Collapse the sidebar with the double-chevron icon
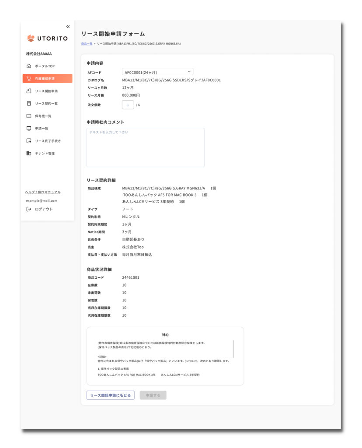 [x=68, y=27]
